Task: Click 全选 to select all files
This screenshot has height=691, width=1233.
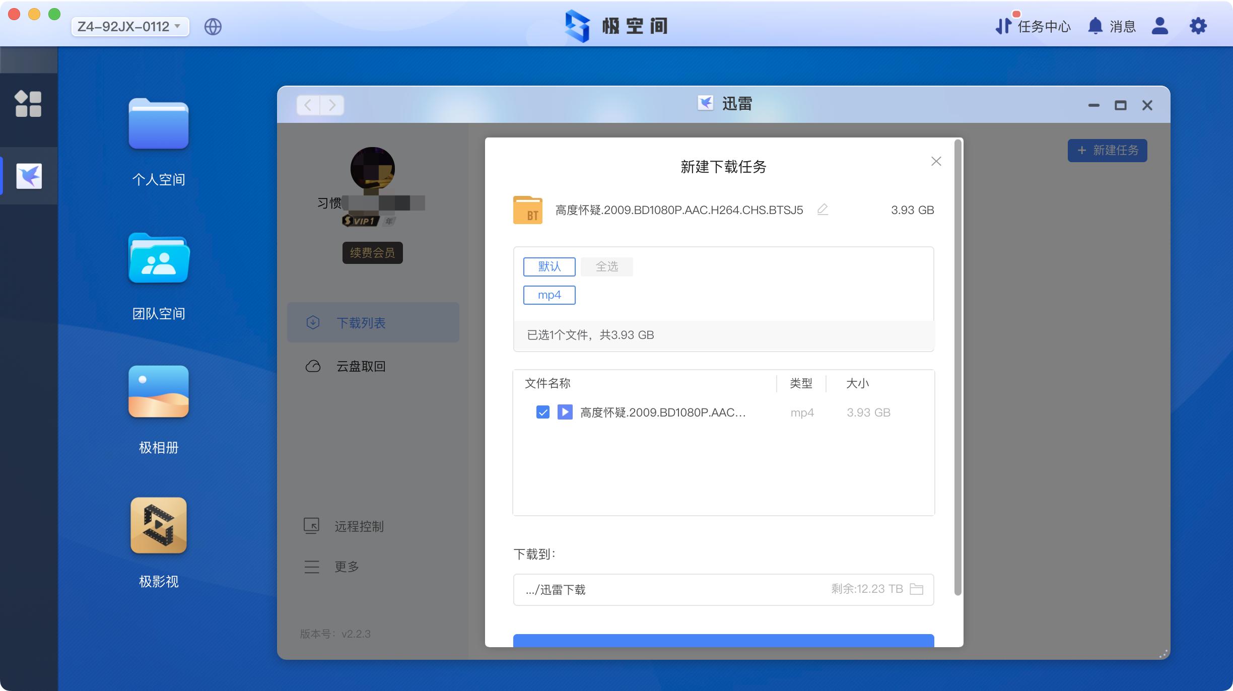Action: pos(606,266)
